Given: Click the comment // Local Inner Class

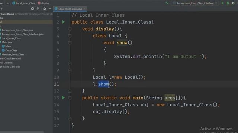Looking at the screenshot, I should tap(98, 15).
